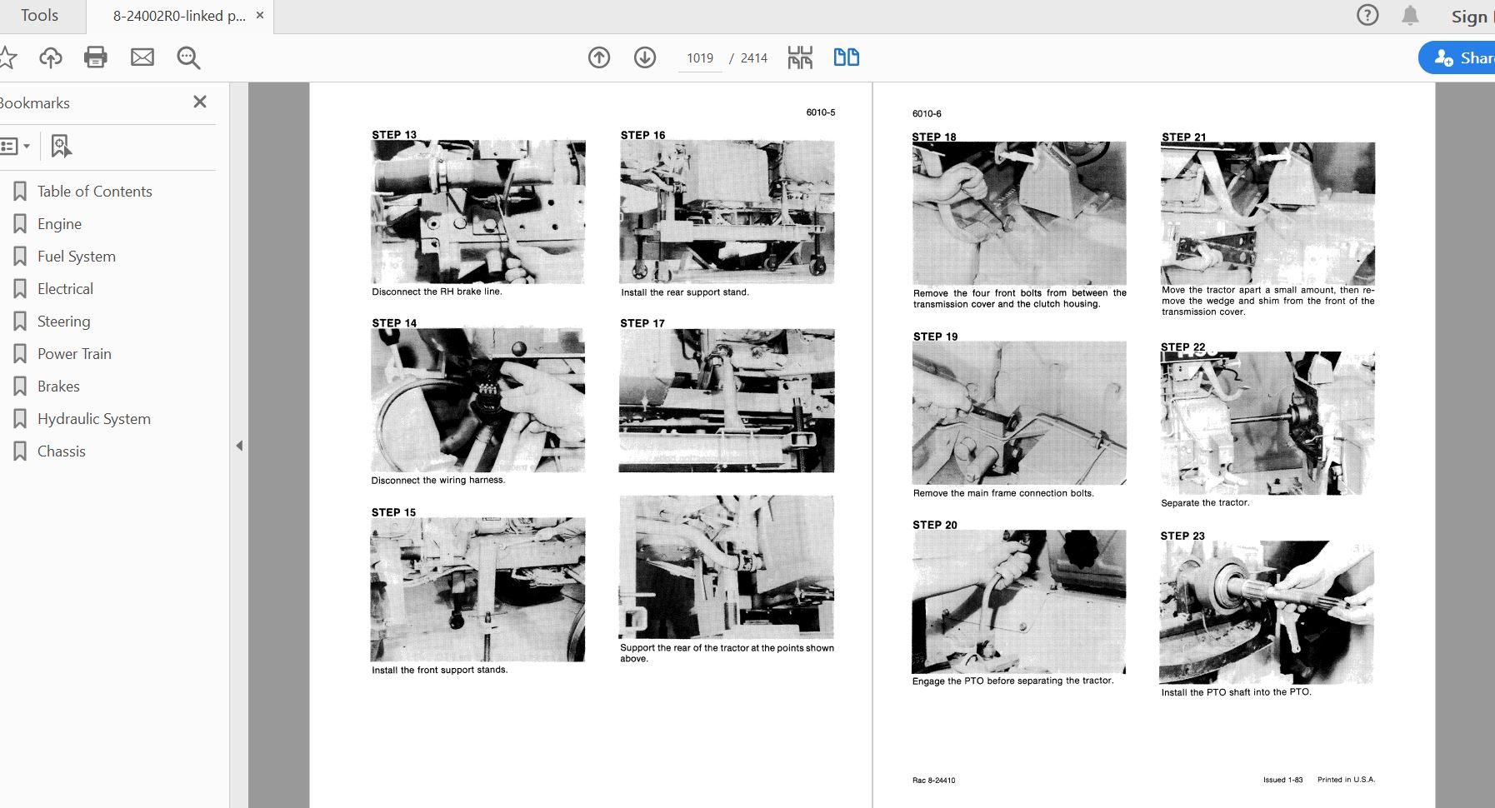Click the STEP 16 rear support stand photo
This screenshot has width=1495, height=808.
pyautogui.click(x=727, y=212)
